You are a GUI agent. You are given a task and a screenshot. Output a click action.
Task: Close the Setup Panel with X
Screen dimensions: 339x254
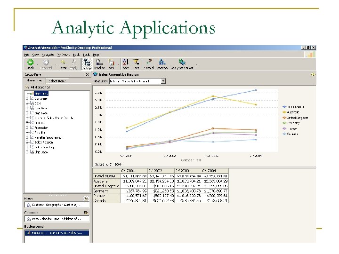pyautogui.click(x=88, y=74)
